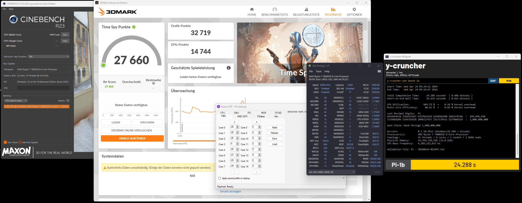
Task: Open Optionen gear in 3DMark
Action: coord(354,9)
